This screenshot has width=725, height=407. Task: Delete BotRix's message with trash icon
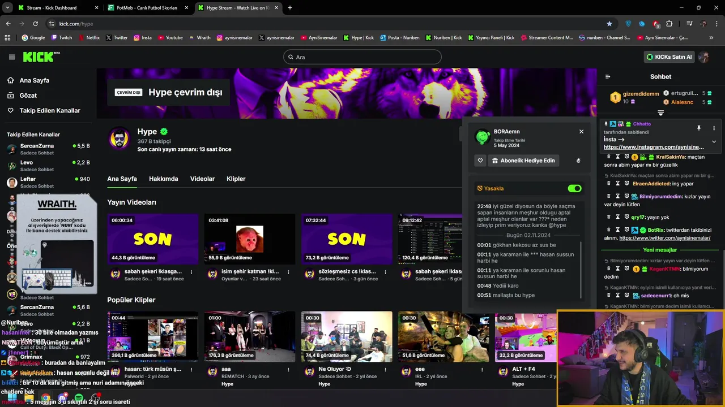(609, 230)
